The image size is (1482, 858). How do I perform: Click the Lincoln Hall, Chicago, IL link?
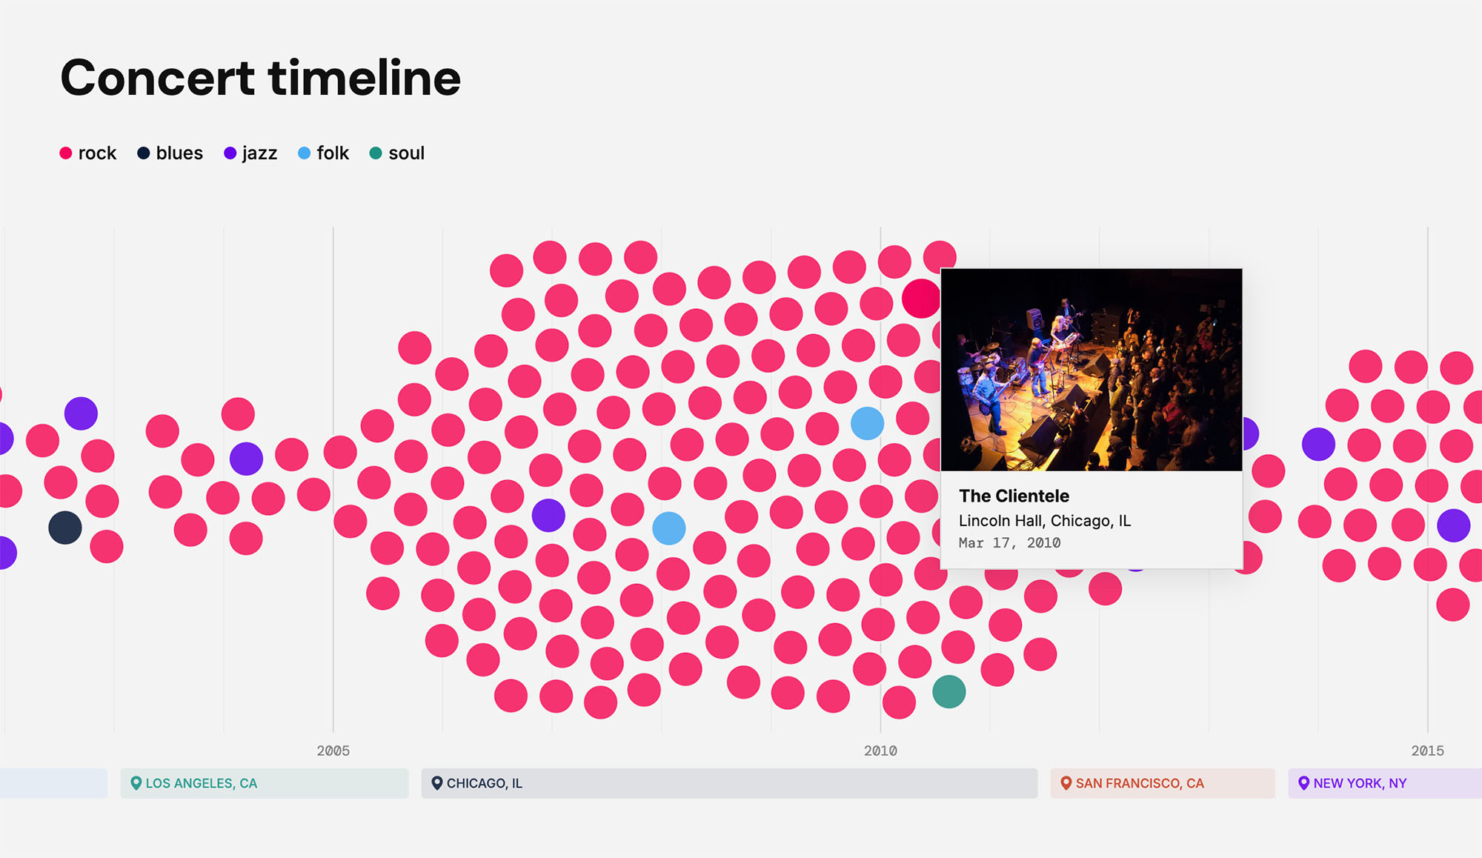1045,520
